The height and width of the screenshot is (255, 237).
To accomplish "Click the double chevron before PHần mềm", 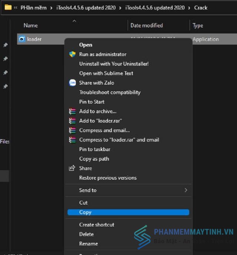I will click(x=16, y=7).
